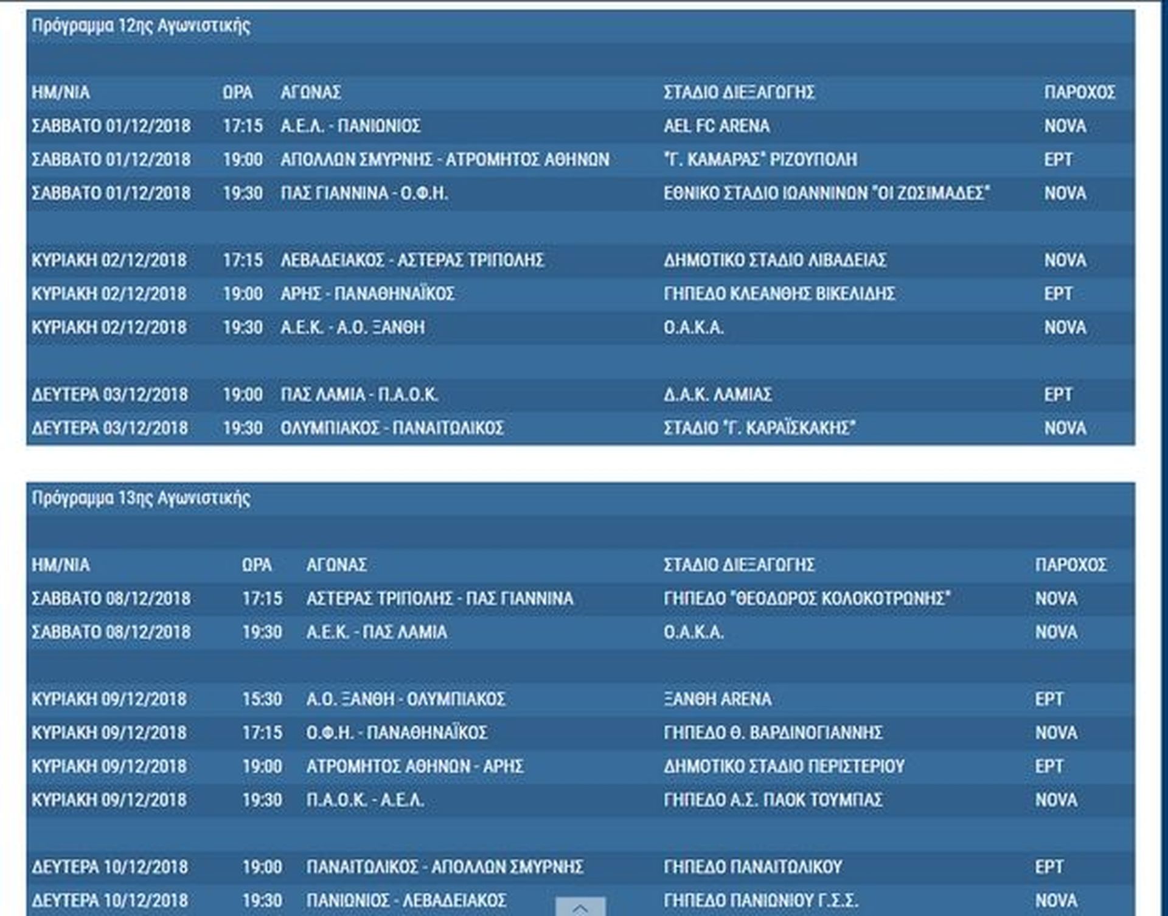Click the stadium 'ΓΗΠΕΔΟ Α.Σ. ΠΑΟΚ ΤΟΥΜΠΑΣ'
The height and width of the screenshot is (916, 1168).
pyautogui.click(x=773, y=800)
